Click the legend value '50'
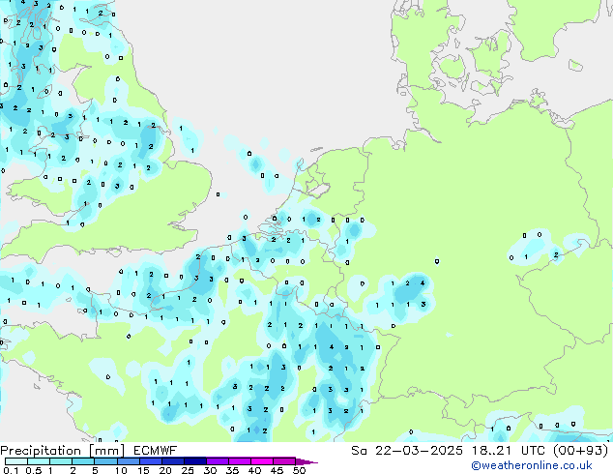 (x=299, y=470)
